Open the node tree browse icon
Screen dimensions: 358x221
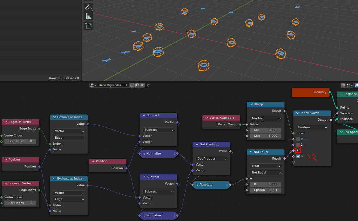click(93, 85)
